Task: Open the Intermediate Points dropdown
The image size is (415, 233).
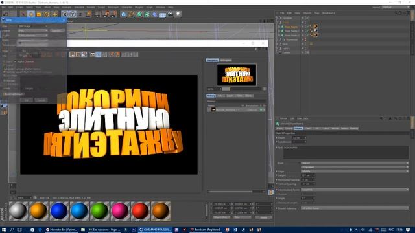Action: (355, 190)
